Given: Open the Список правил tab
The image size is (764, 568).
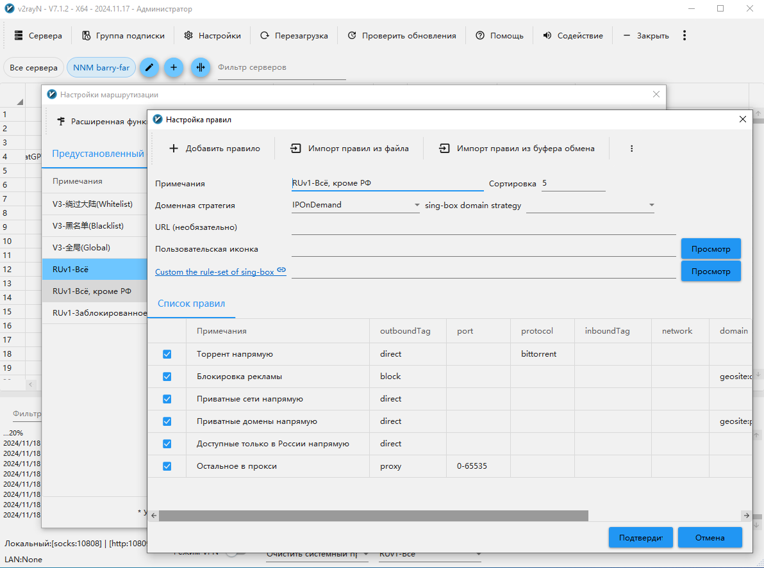Looking at the screenshot, I should click(191, 304).
